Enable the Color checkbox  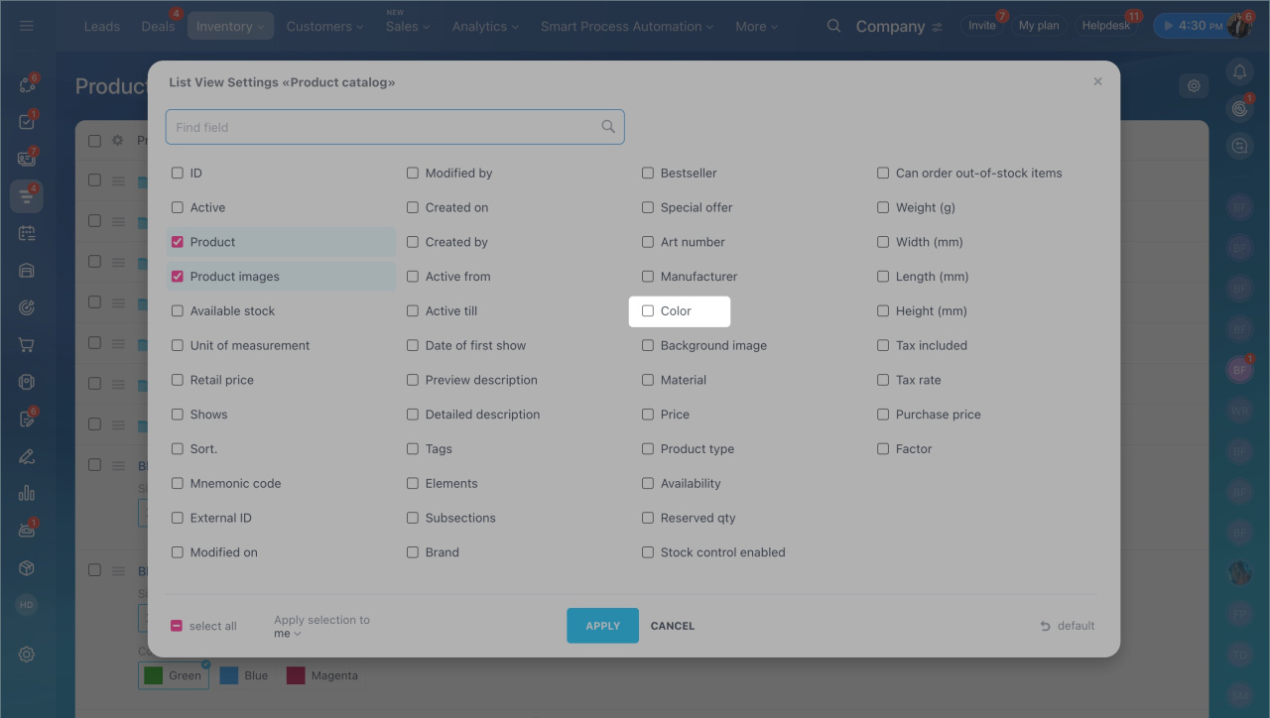tap(648, 311)
